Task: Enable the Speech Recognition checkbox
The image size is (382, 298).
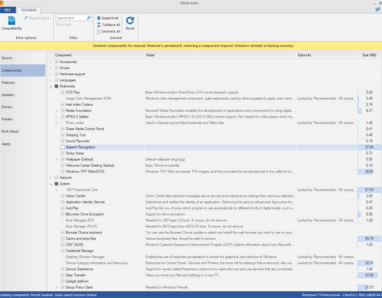Action: (x=62, y=147)
